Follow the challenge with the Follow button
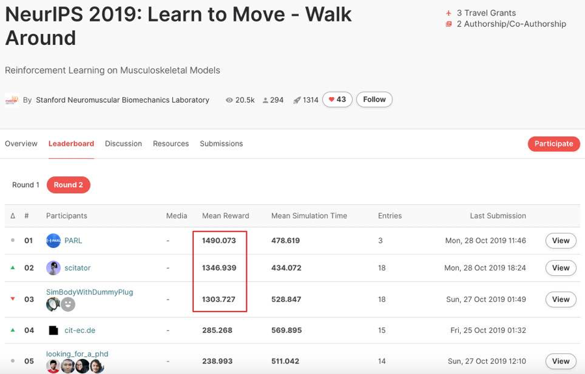 (x=374, y=100)
